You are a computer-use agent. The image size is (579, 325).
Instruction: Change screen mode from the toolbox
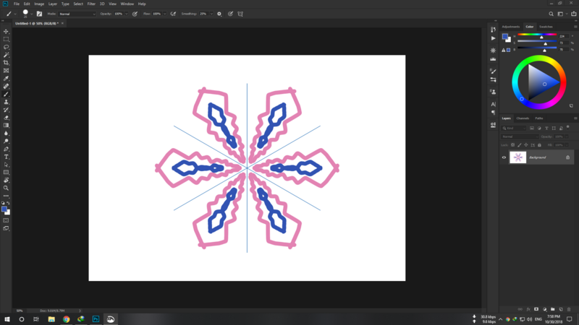pos(6,228)
